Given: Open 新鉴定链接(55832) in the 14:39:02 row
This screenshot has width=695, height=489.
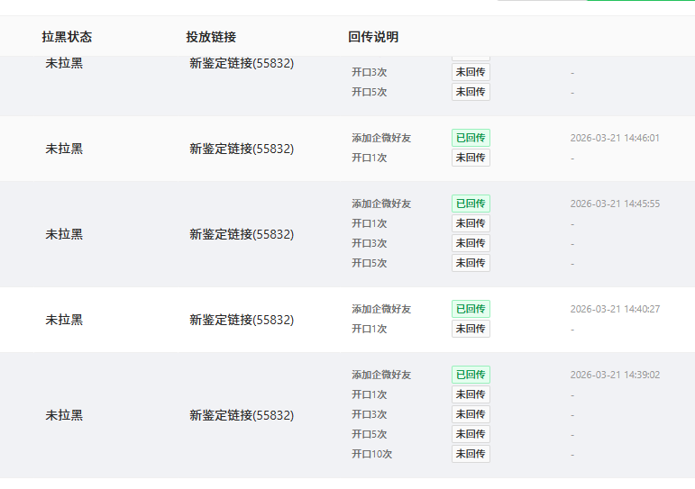Looking at the screenshot, I should pyautogui.click(x=242, y=415).
